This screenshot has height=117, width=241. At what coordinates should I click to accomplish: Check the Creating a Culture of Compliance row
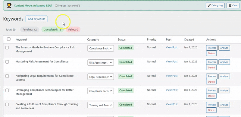coord(7,105)
